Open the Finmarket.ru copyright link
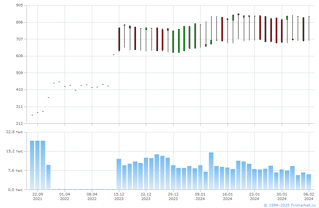 [289, 205]
